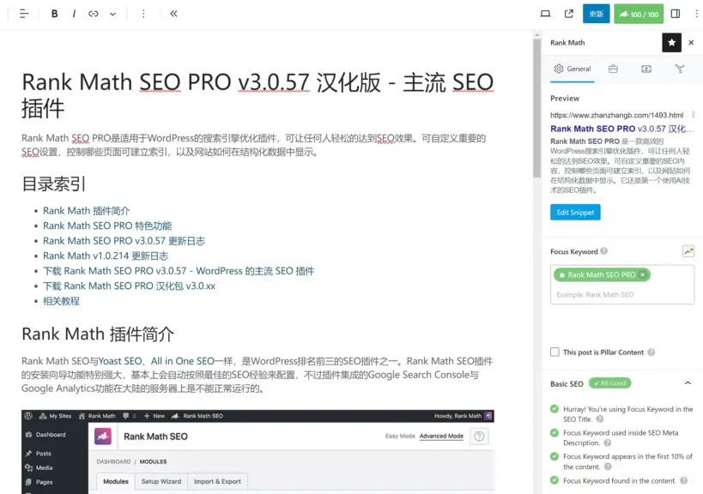Screen dimensions: 703x494
Task: Click Setup Wizard tab in embedded screenshot
Action: pyautogui.click(x=161, y=481)
